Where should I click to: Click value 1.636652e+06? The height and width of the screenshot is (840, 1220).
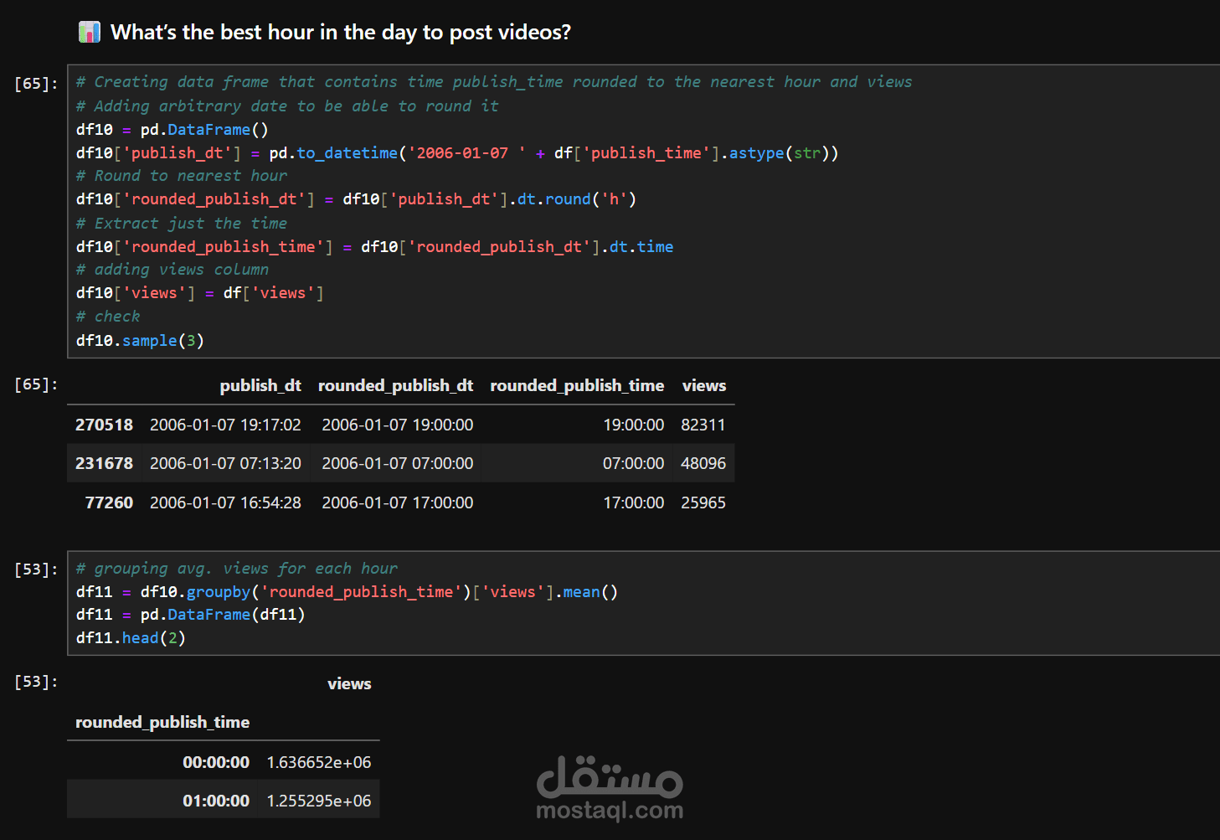[319, 762]
